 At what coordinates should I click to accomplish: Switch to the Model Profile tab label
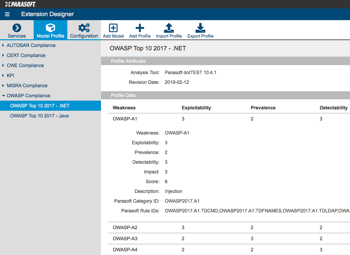50,36
